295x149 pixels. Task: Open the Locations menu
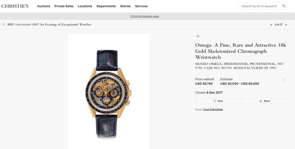pos(85,6)
